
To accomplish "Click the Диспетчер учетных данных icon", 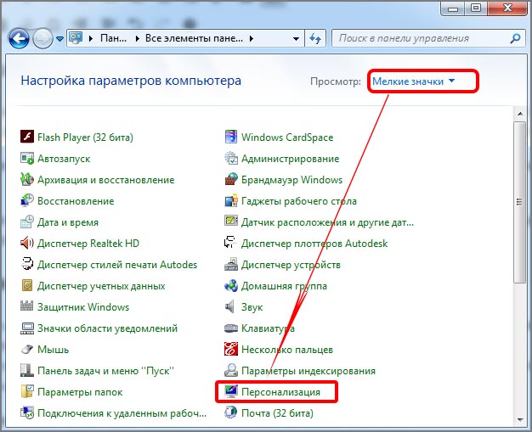I will [x=27, y=286].
